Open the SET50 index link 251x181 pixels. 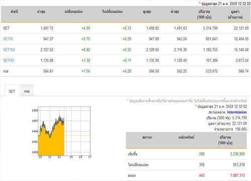click(x=8, y=39)
